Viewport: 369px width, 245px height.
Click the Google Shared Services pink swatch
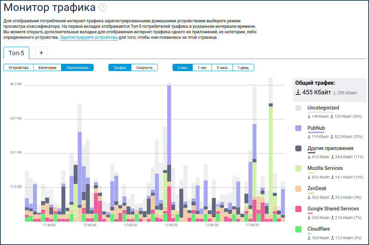(298, 209)
